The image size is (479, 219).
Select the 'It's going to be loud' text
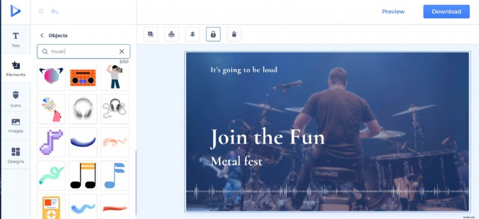[x=244, y=70]
